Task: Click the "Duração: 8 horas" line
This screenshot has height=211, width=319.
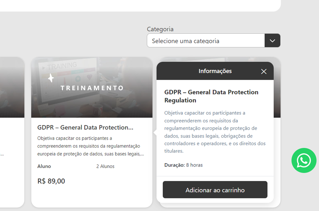Action: (183, 165)
